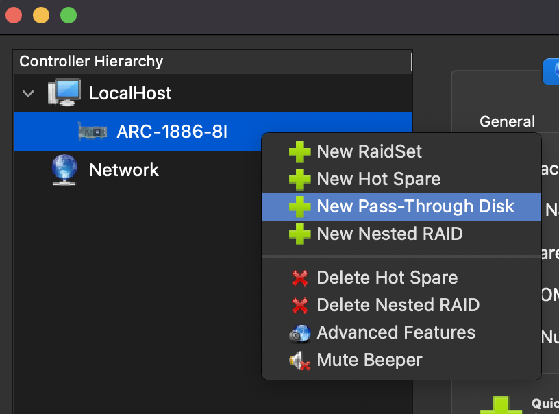This screenshot has width=559, height=414.
Task: Click the green plus beside New Nested RAID
Action: [x=299, y=234]
